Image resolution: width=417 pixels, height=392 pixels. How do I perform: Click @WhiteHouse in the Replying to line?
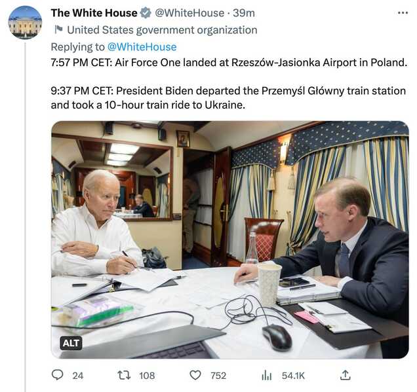[x=142, y=46]
